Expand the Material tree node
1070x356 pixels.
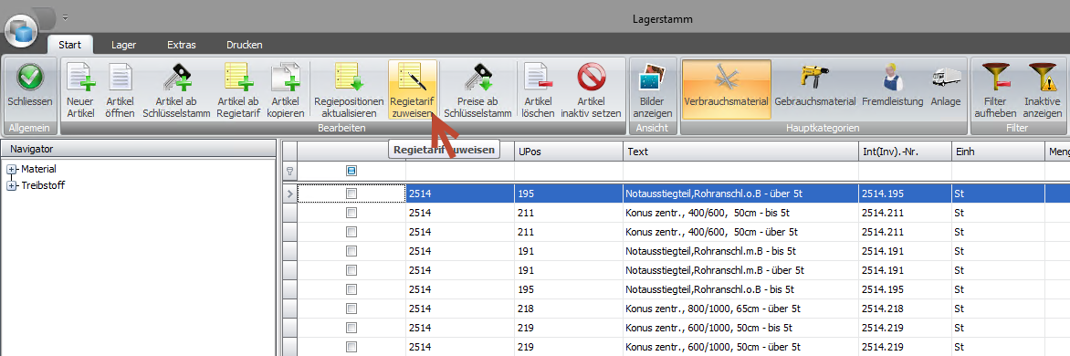10,169
